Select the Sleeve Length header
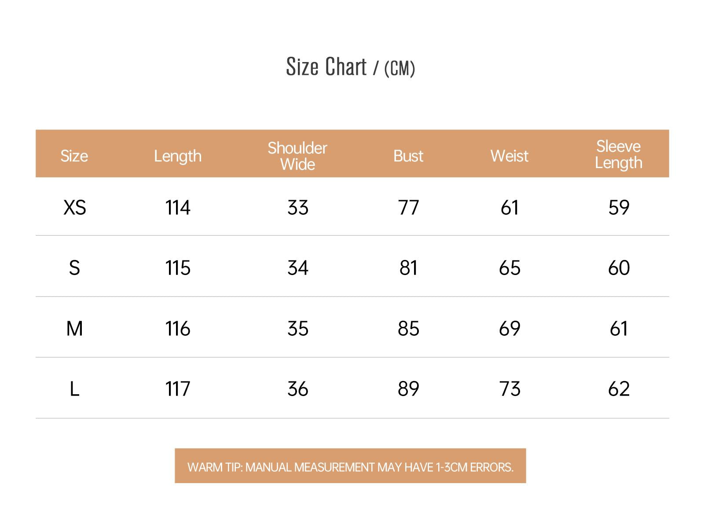The width and height of the screenshot is (704, 528). tap(619, 154)
